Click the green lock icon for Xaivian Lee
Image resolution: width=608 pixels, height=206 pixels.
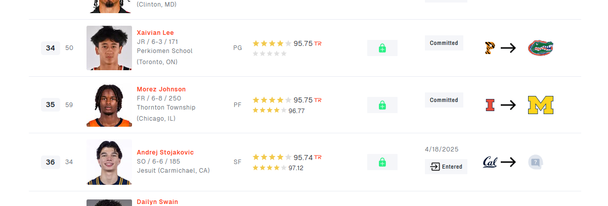382,48
